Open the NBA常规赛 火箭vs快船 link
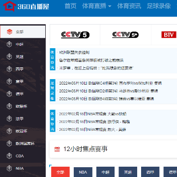 pyautogui.click(x=93, y=114)
